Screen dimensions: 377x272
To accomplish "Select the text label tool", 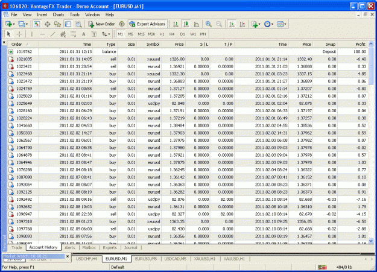I will coord(94,34).
